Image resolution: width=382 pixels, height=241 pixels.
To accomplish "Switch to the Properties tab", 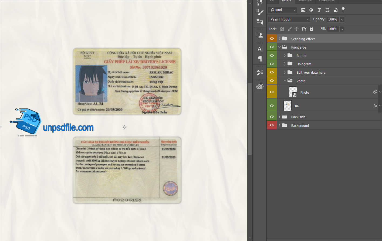I will (x=327, y=1).
